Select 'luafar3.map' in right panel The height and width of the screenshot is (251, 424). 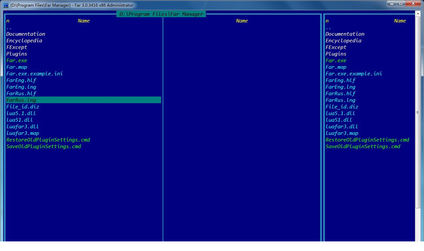point(342,133)
